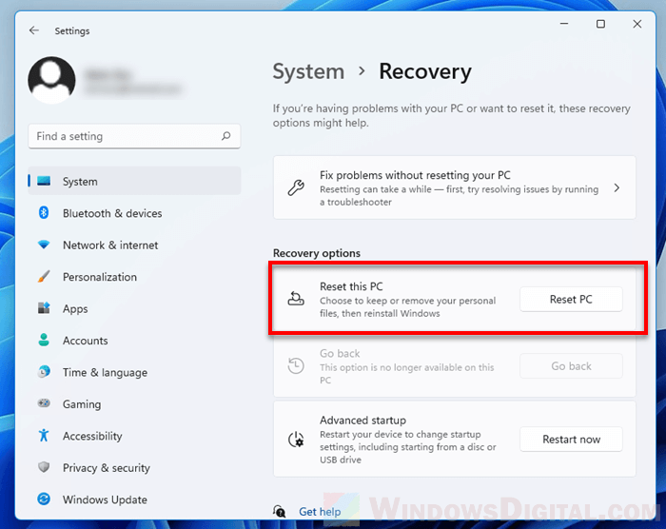Screen dimensions: 666x529
Task: Click the Windows Update sync icon
Action: coord(44,499)
